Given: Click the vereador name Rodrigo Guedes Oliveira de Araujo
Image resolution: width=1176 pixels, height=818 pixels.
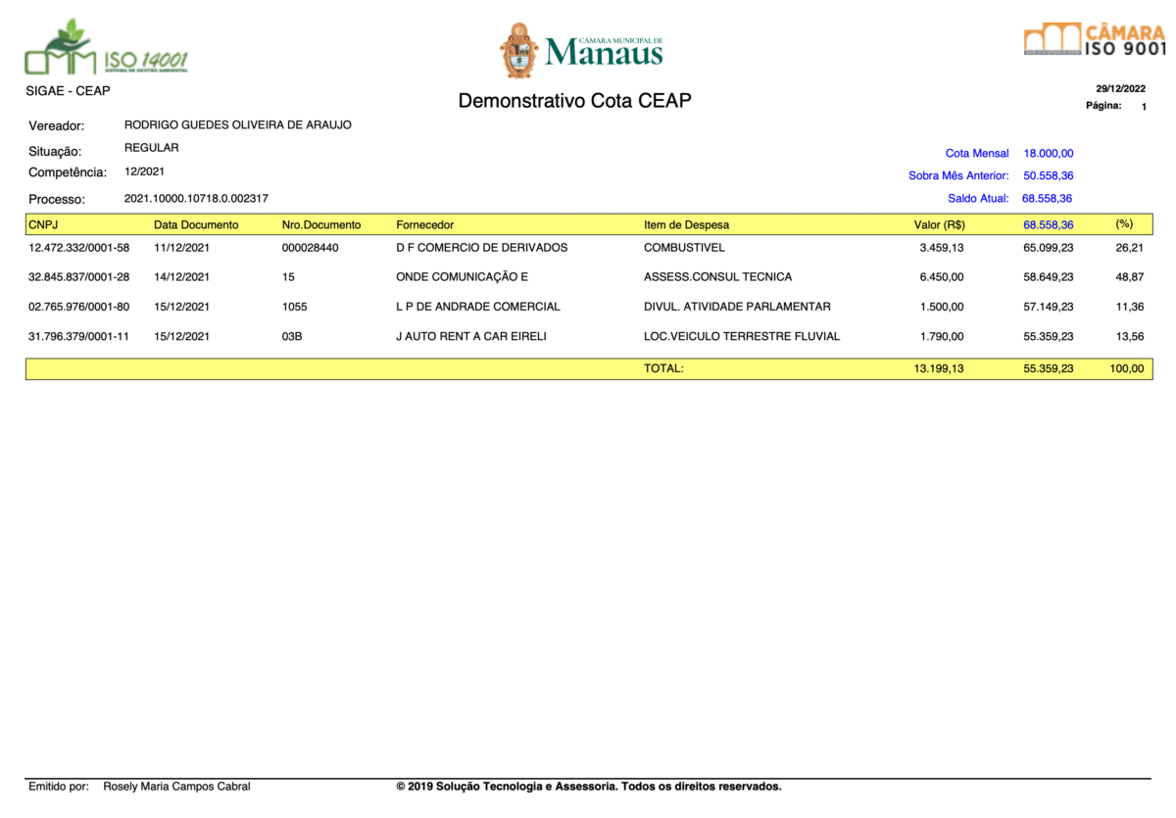Looking at the screenshot, I should (x=238, y=125).
